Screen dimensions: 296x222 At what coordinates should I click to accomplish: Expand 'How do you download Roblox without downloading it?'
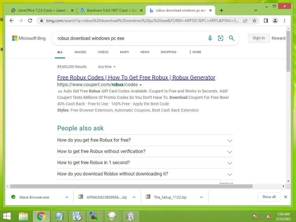click(x=145, y=174)
